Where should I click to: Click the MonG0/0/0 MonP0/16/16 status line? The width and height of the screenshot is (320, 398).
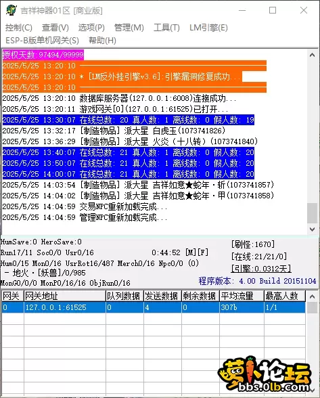pos(66,283)
